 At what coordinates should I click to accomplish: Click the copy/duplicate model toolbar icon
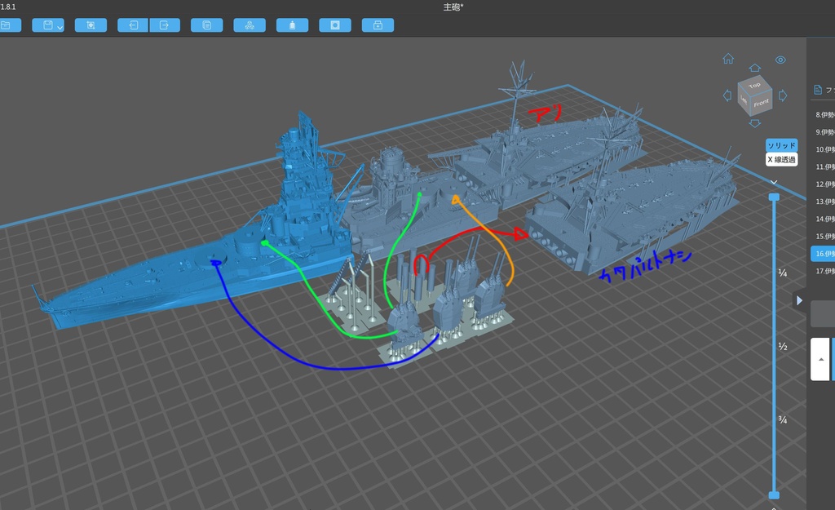206,25
